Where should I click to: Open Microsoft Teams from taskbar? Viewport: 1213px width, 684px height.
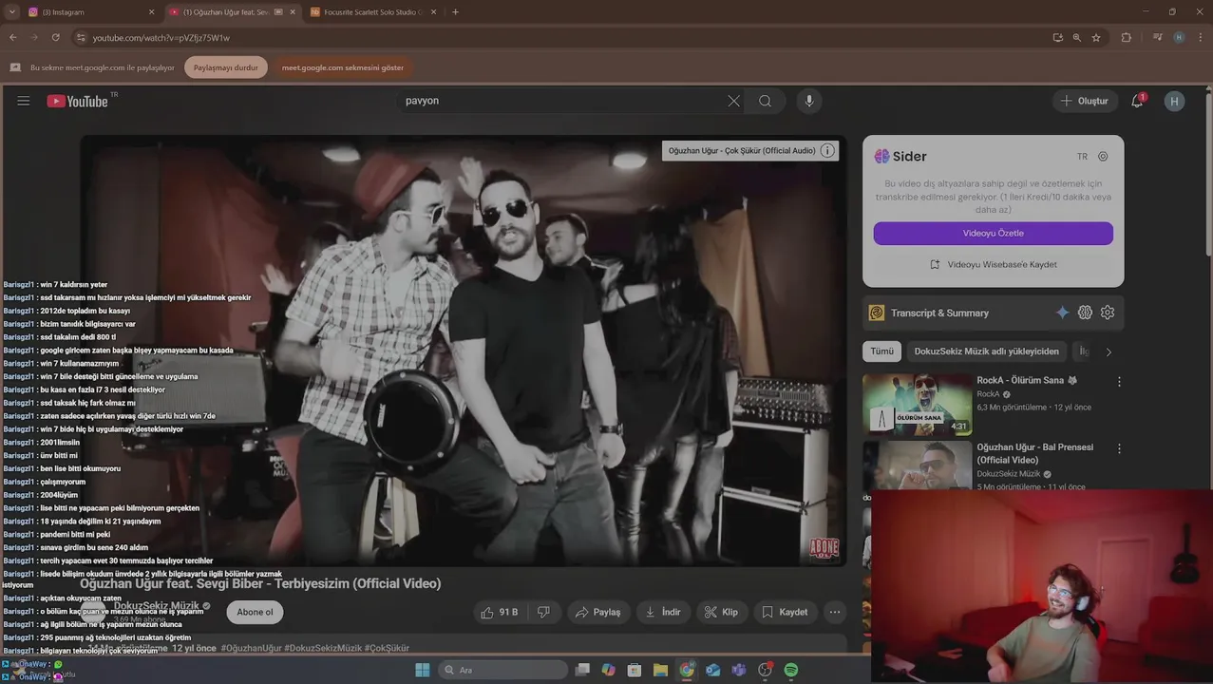739,670
